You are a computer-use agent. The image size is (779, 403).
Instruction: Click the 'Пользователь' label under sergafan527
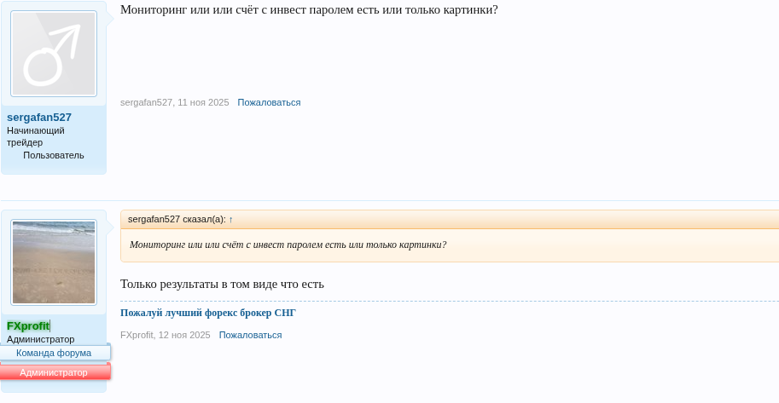[54, 155]
